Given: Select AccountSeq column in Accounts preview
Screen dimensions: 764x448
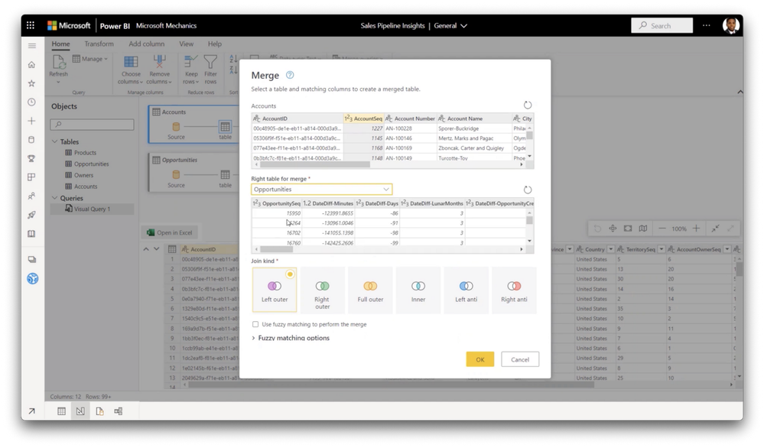Looking at the screenshot, I should [x=363, y=118].
